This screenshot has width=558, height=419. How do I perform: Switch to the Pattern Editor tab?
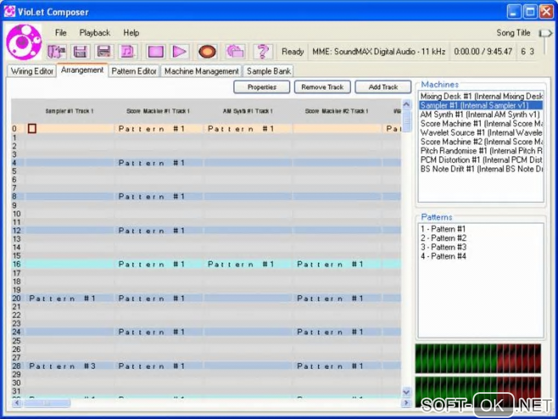point(134,71)
